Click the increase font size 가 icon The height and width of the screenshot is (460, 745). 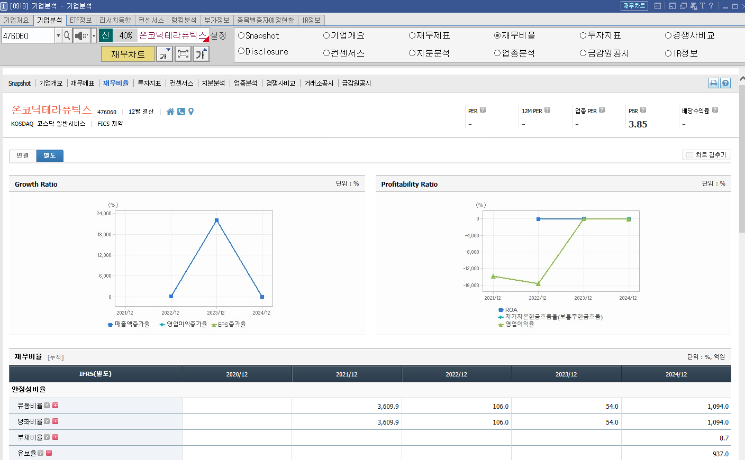(201, 54)
